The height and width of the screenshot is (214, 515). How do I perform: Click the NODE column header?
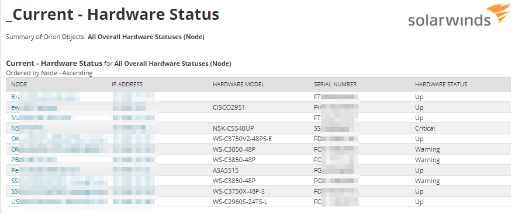[19, 84]
